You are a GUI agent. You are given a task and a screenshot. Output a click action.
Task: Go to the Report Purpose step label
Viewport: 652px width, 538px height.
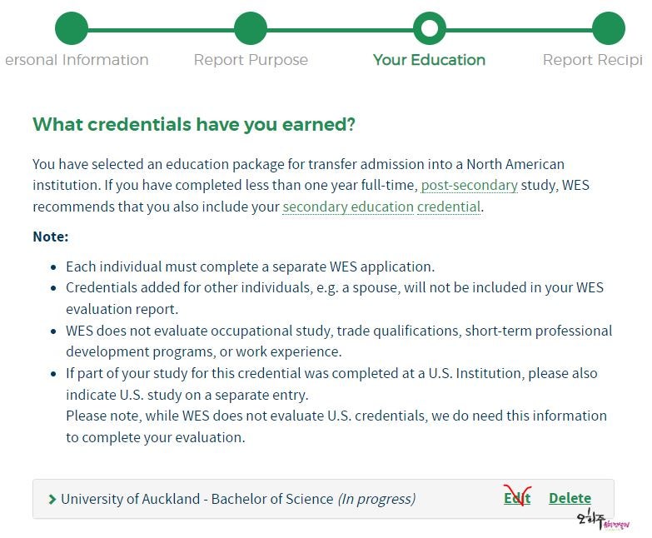(x=251, y=60)
